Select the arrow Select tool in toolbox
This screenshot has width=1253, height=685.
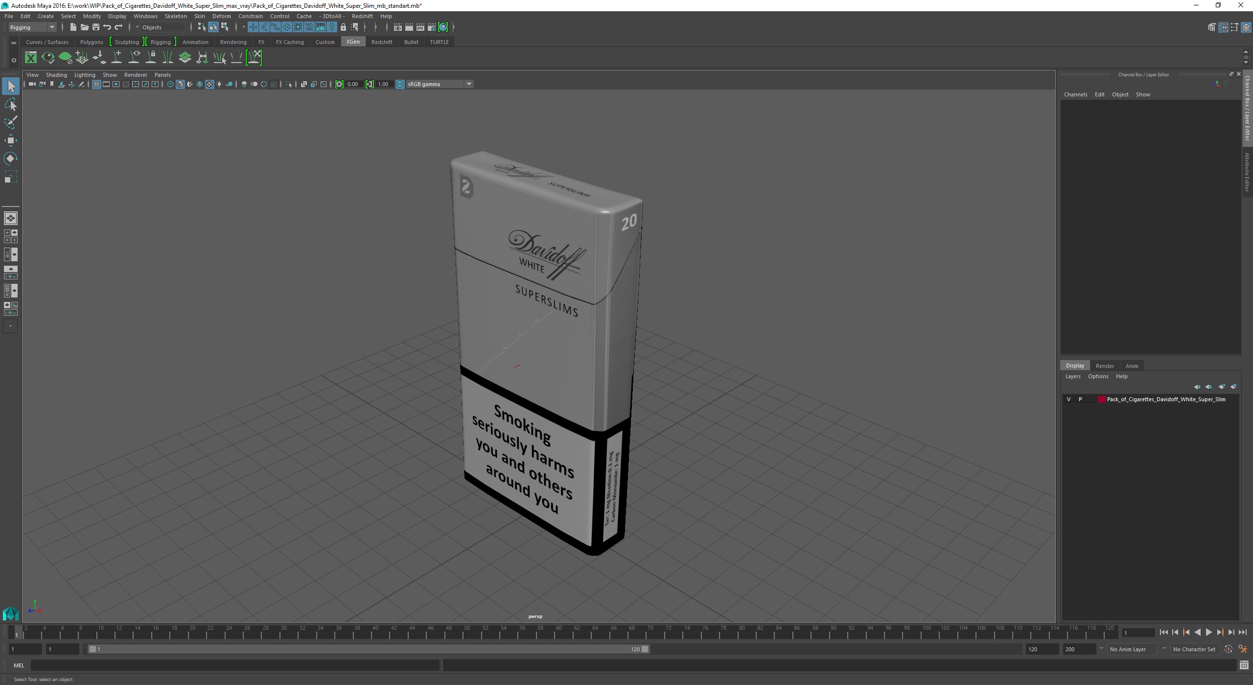[11, 87]
